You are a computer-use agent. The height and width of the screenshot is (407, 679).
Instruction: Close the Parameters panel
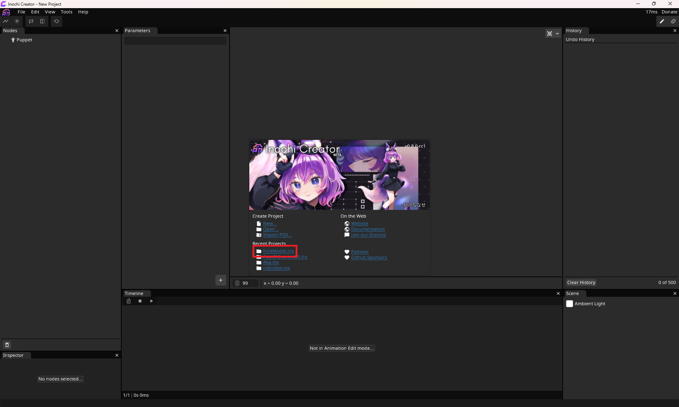point(225,31)
